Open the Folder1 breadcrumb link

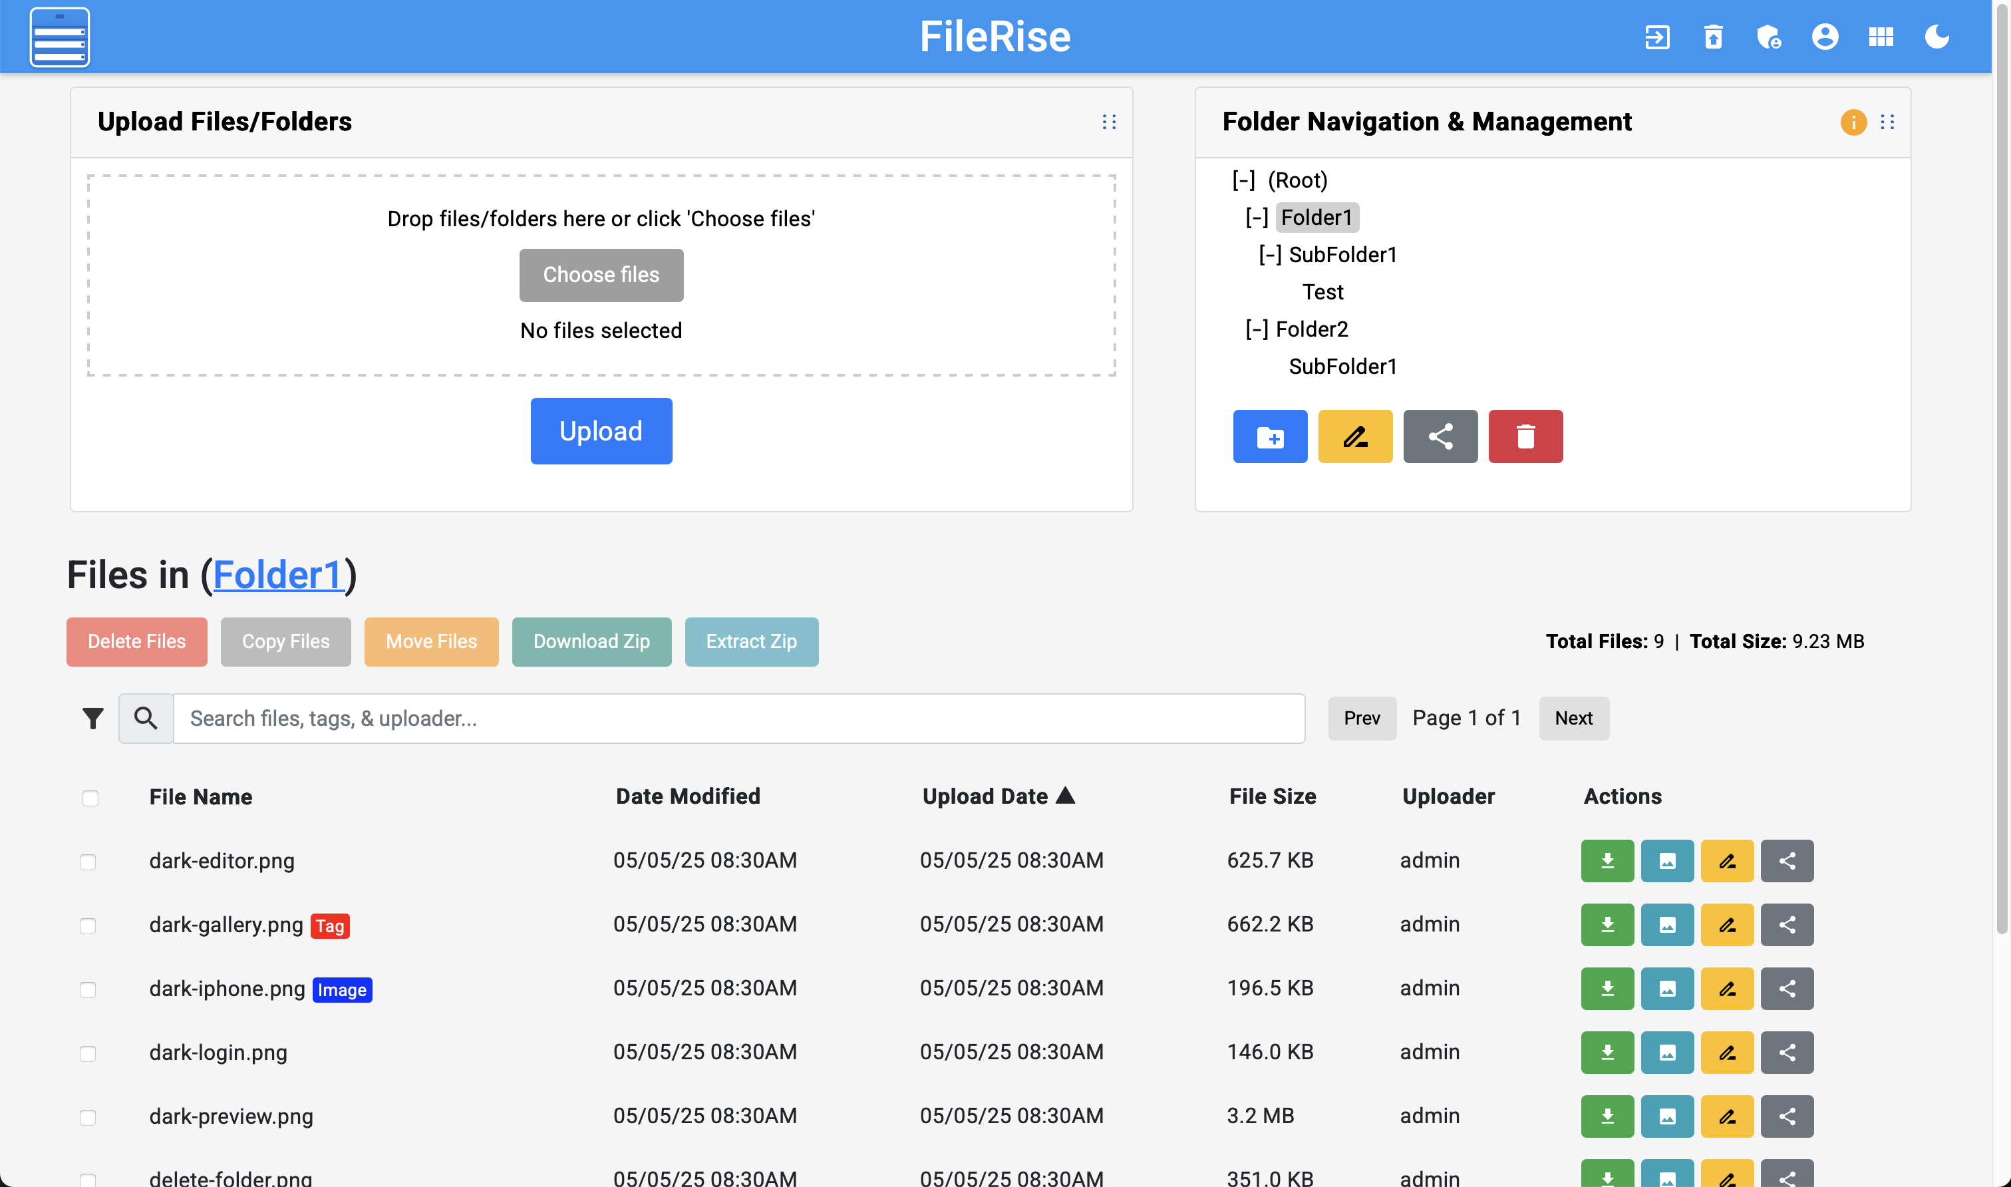tap(278, 575)
